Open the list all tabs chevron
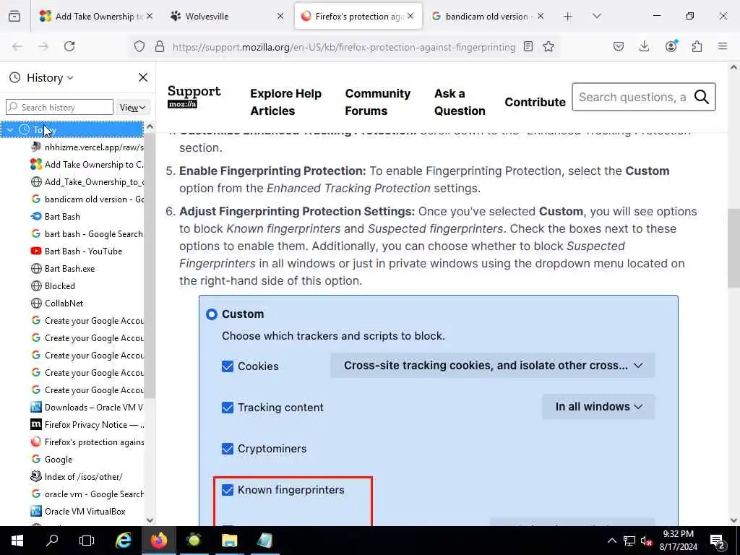This screenshot has height=555, width=740. point(597,17)
